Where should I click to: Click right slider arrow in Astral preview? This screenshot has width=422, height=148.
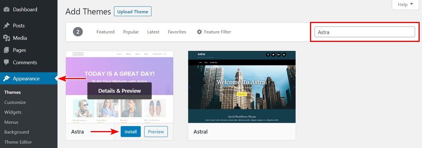pyautogui.click(x=293, y=87)
